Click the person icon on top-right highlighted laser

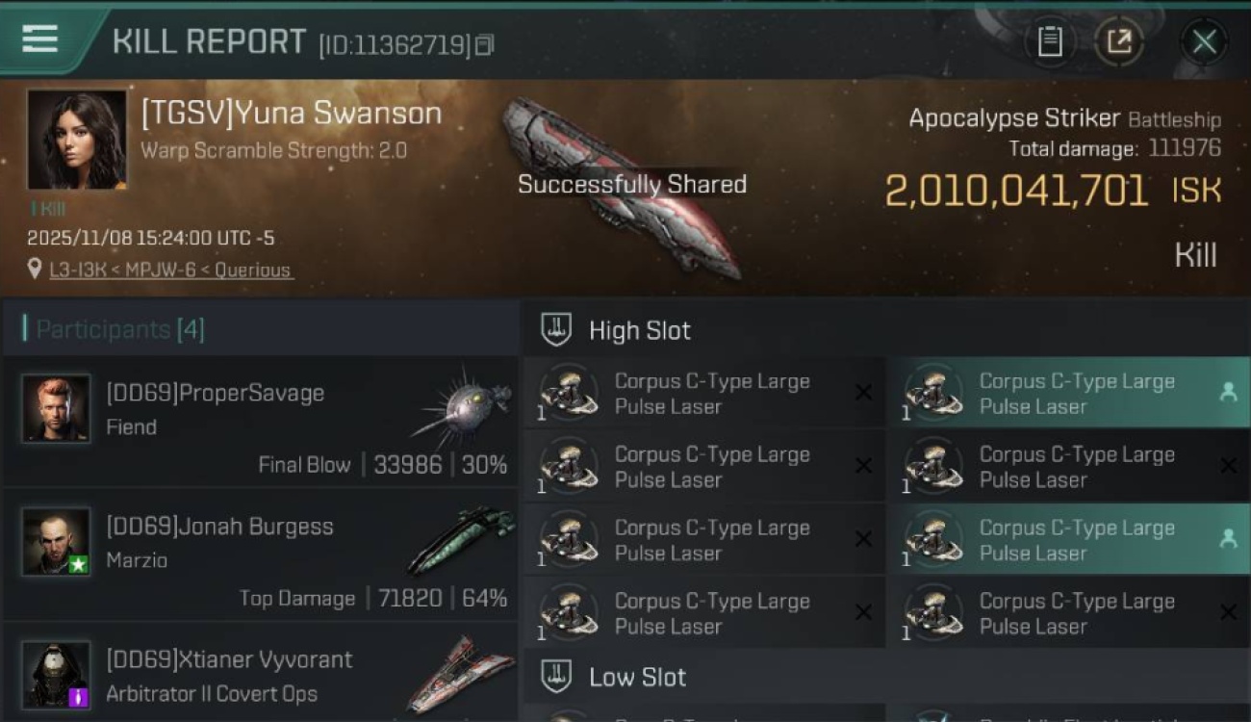click(x=1228, y=393)
